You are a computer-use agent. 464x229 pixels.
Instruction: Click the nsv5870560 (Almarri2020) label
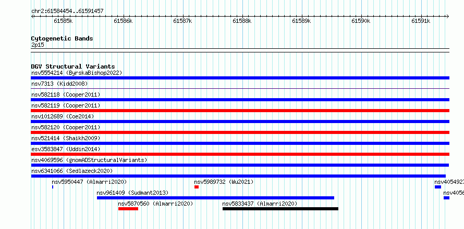pos(155,204)
